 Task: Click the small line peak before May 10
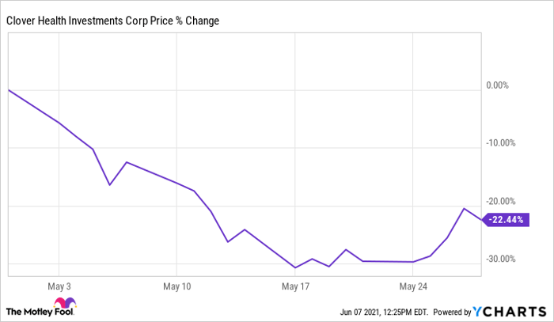[127, 162]
